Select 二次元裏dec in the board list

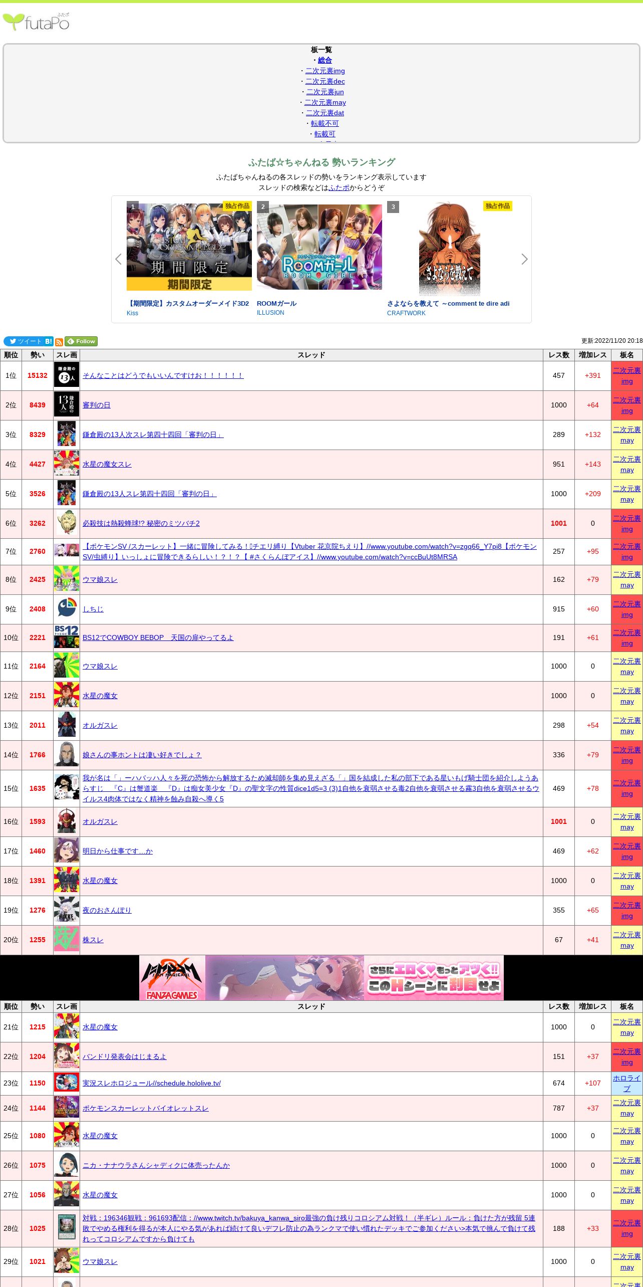325,81
